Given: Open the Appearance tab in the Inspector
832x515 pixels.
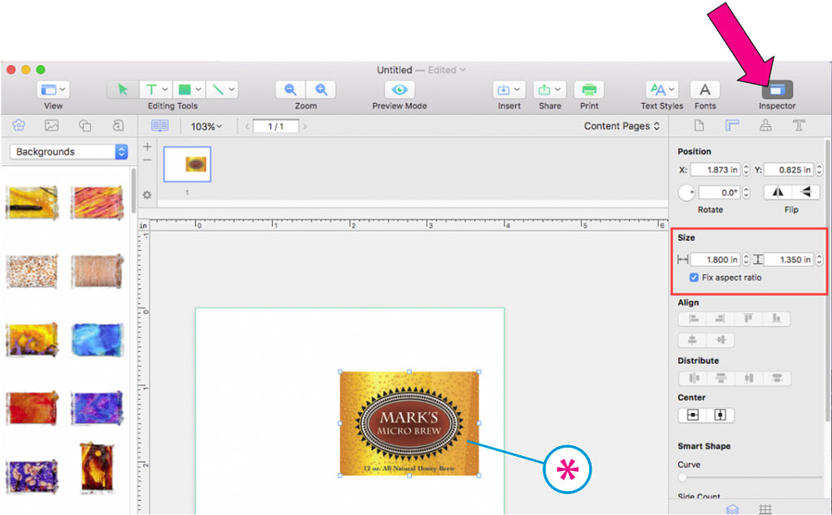Looking at the screenshot, I should [765, 125].
